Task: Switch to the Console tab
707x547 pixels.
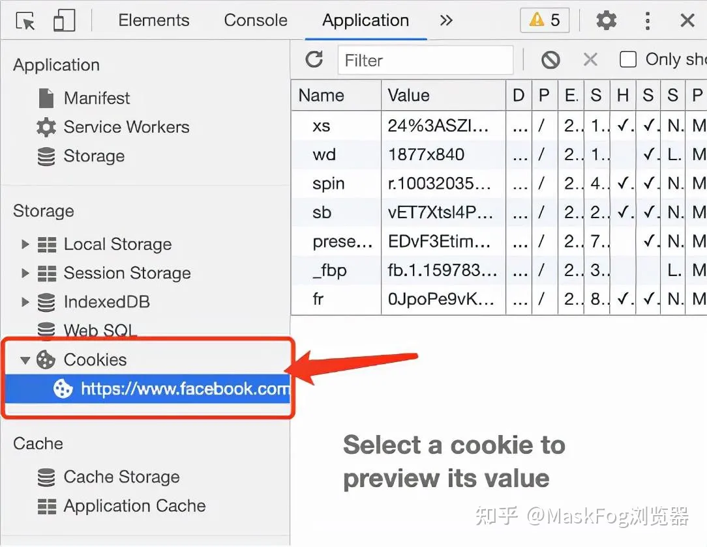Action: (256, 20)
